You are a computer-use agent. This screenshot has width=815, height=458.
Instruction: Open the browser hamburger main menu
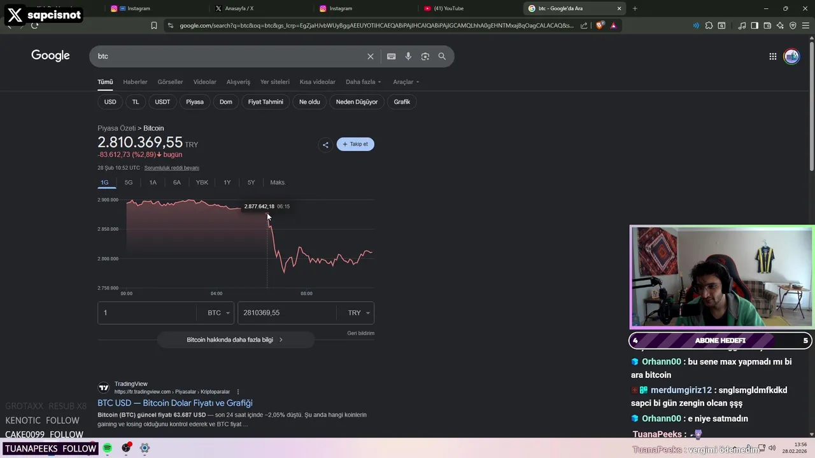(805, 25)
